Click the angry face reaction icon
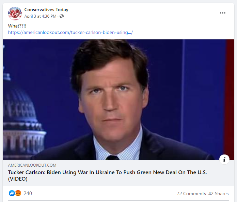This screenshot has height=202, width=237. pos(18,193)
